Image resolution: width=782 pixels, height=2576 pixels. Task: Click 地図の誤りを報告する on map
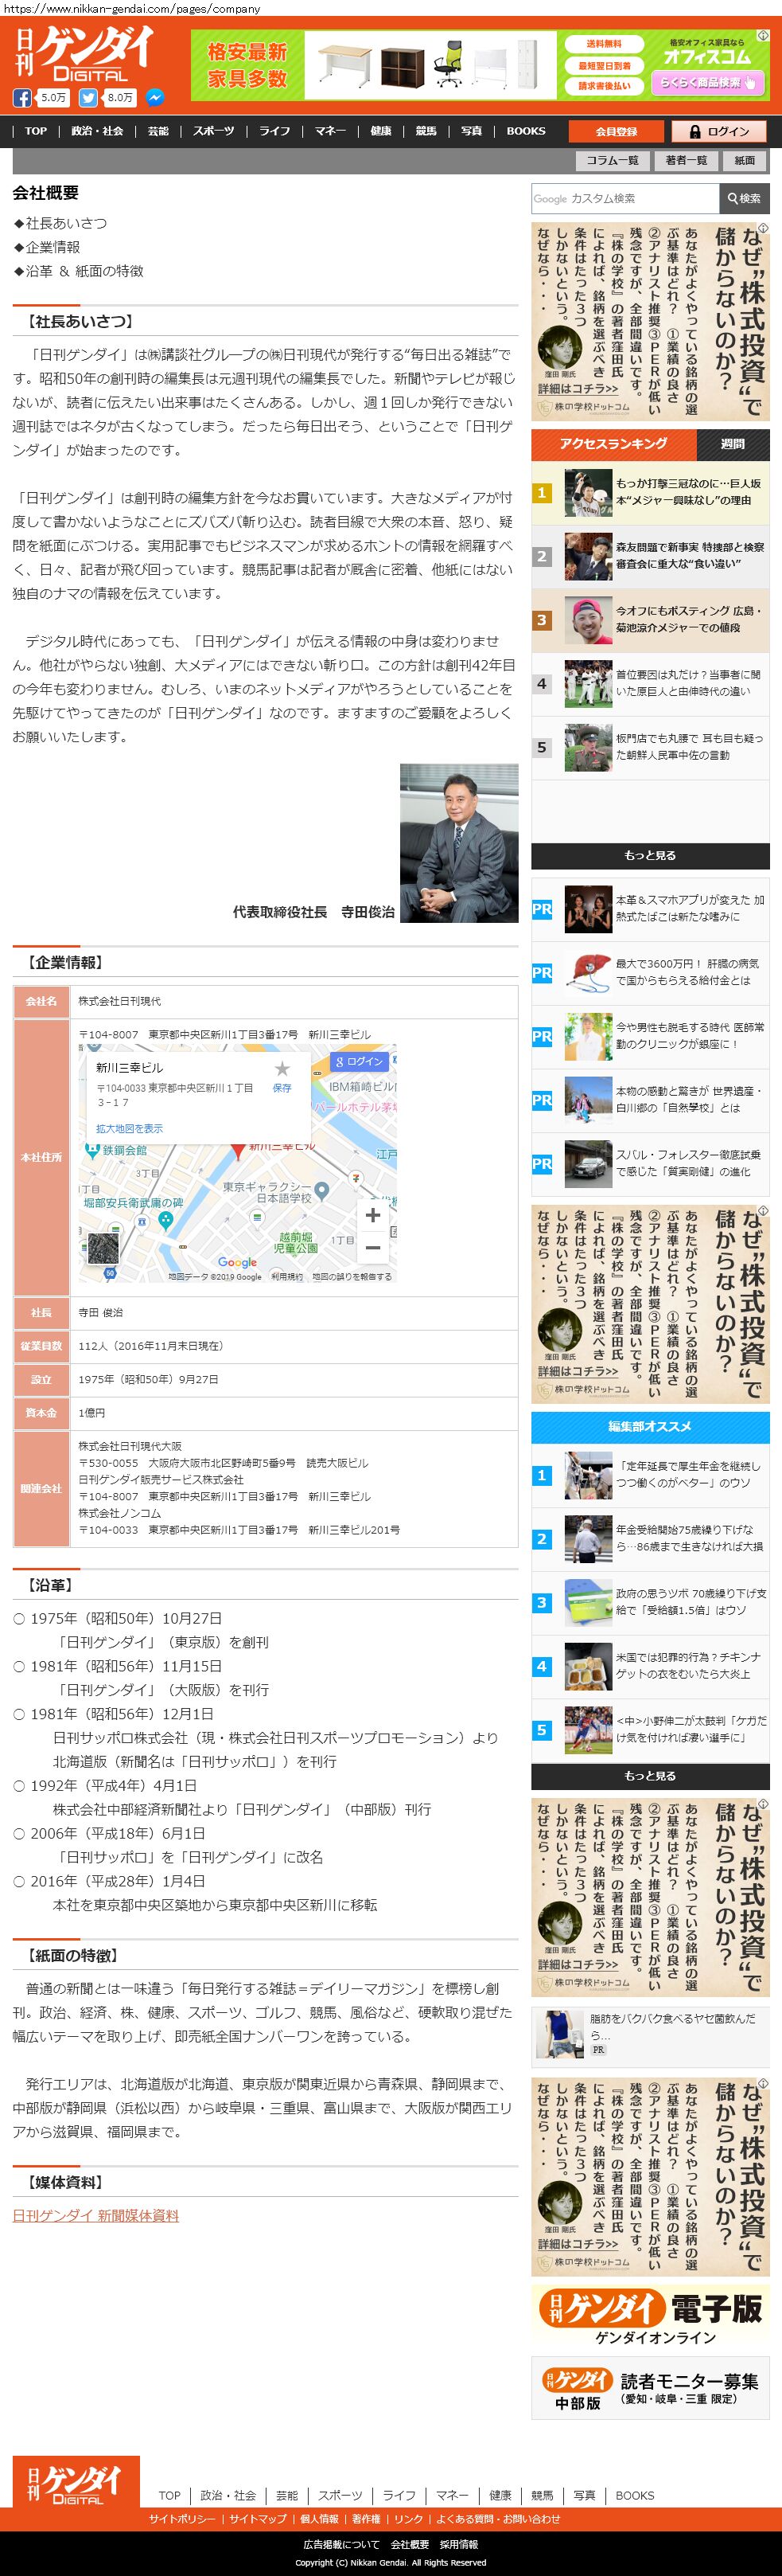(352, 1277)
